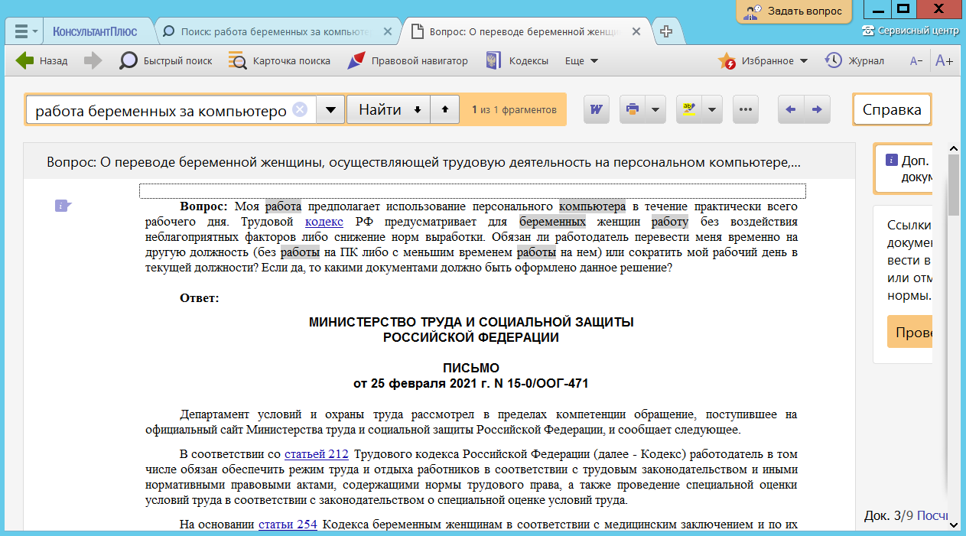The height and width of the screenshot is (536, 966).
Task: Go to previous document with left arrow
Action: [x=791, y=110]
